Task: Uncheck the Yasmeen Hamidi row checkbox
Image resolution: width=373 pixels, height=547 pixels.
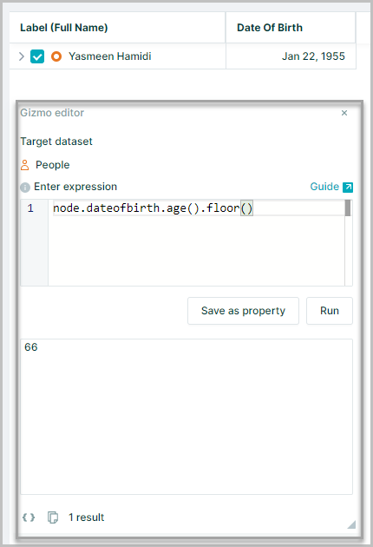Action: pos(37,56)
